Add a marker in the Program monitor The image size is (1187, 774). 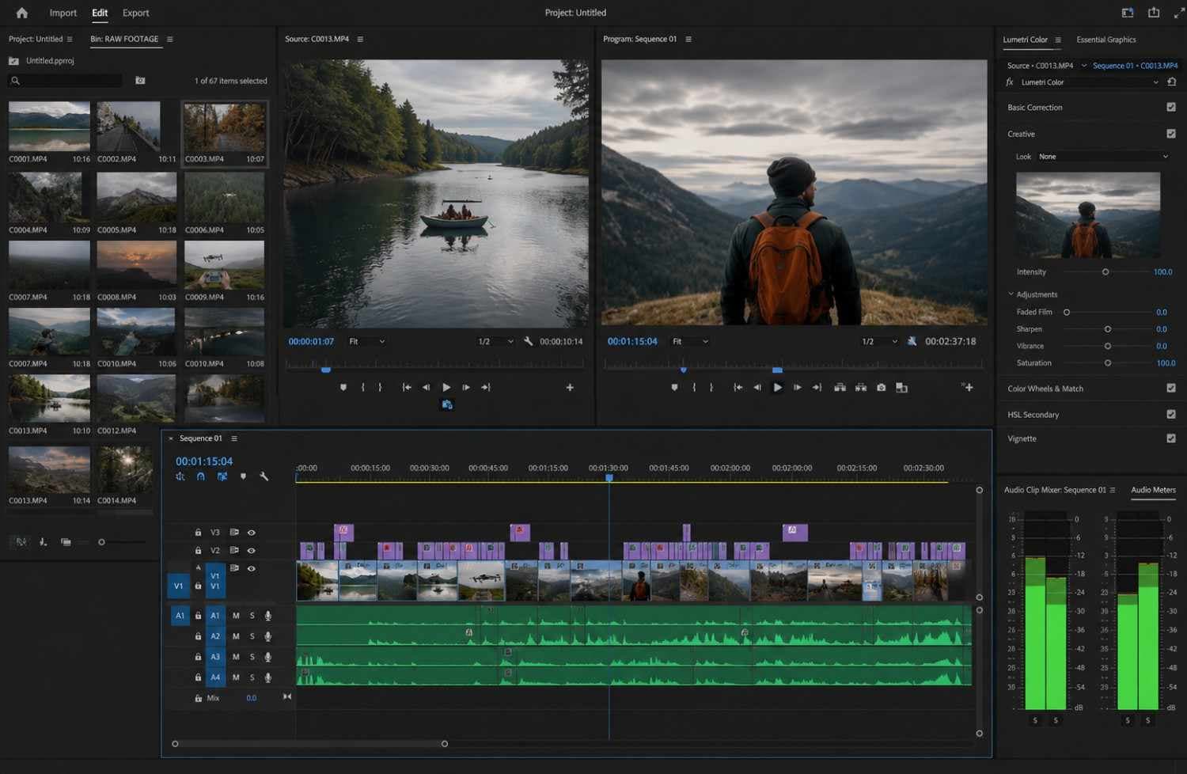point(673,387)
